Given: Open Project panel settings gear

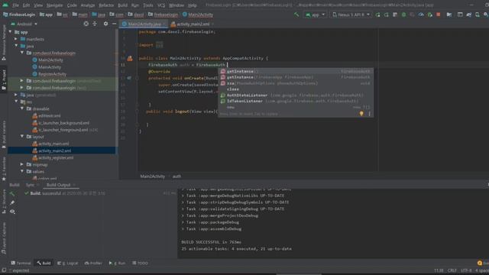Looking at the screenshot, I should coord(105,24).
